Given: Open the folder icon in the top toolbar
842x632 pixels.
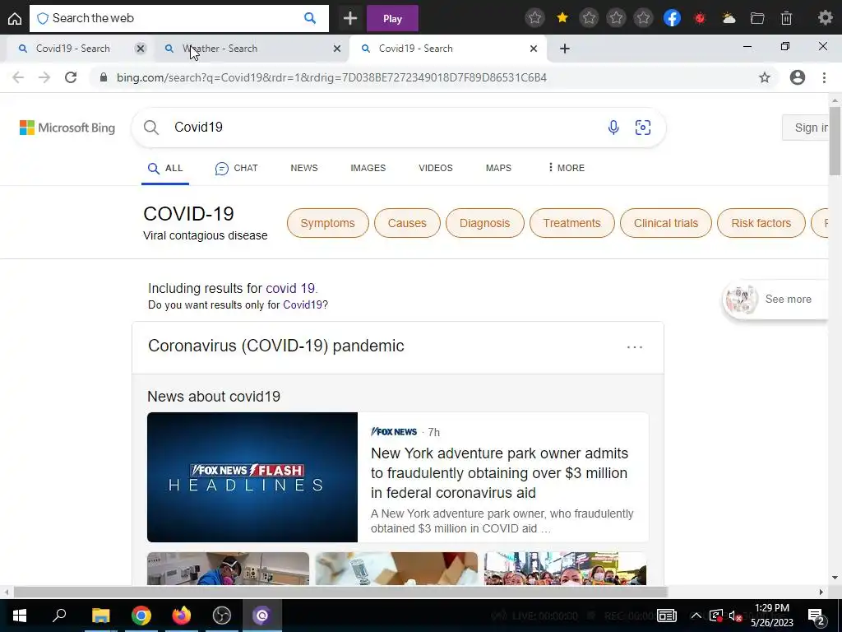Looking at the screenshot, I should point(757,18).
